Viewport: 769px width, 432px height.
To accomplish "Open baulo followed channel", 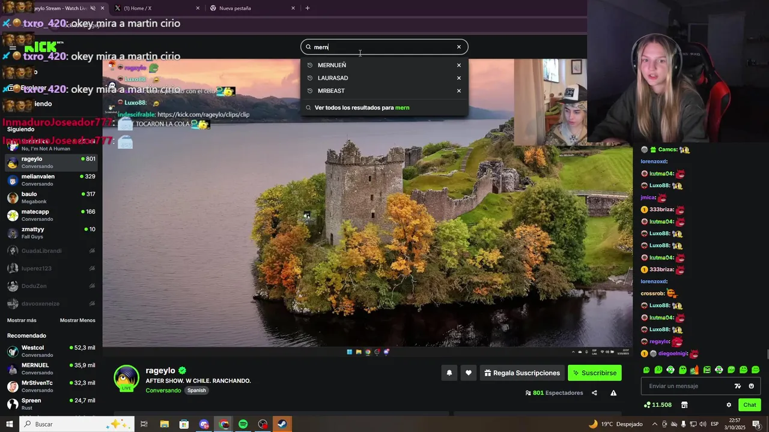I will tap(51, 197).
